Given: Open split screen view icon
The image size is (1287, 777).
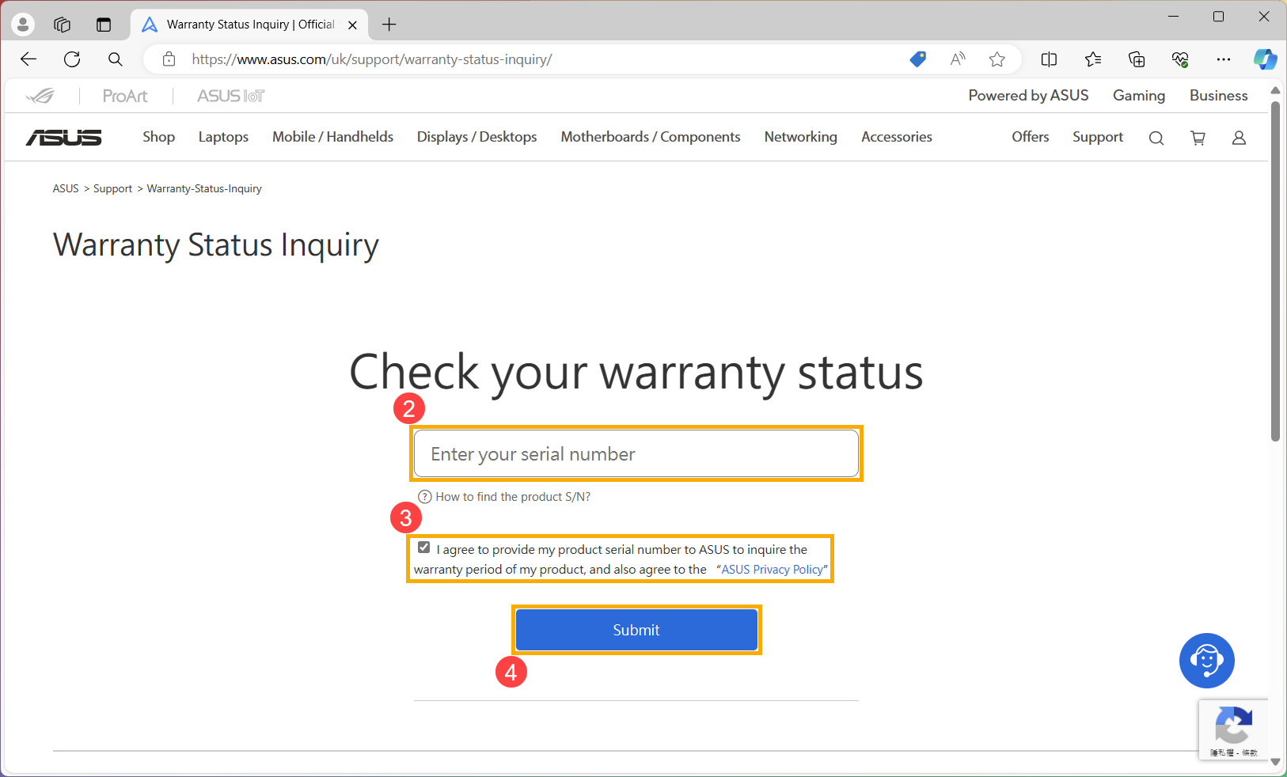Looking at the screenshot, I should (x=1050, y=59).
